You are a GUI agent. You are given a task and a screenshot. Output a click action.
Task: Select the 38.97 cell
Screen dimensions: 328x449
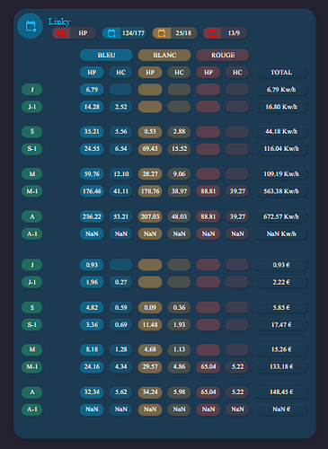[x=179, y=191]
